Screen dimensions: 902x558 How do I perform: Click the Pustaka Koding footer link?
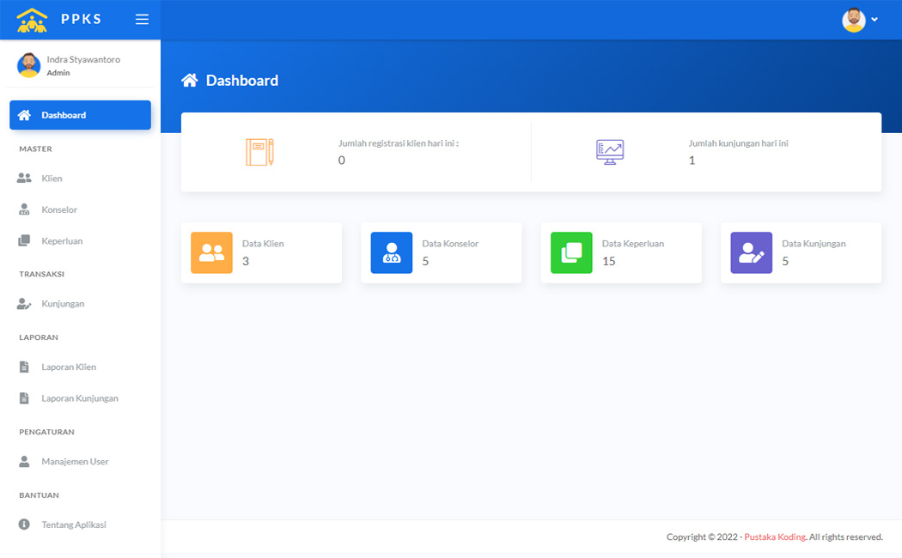(x=774, y=537)
